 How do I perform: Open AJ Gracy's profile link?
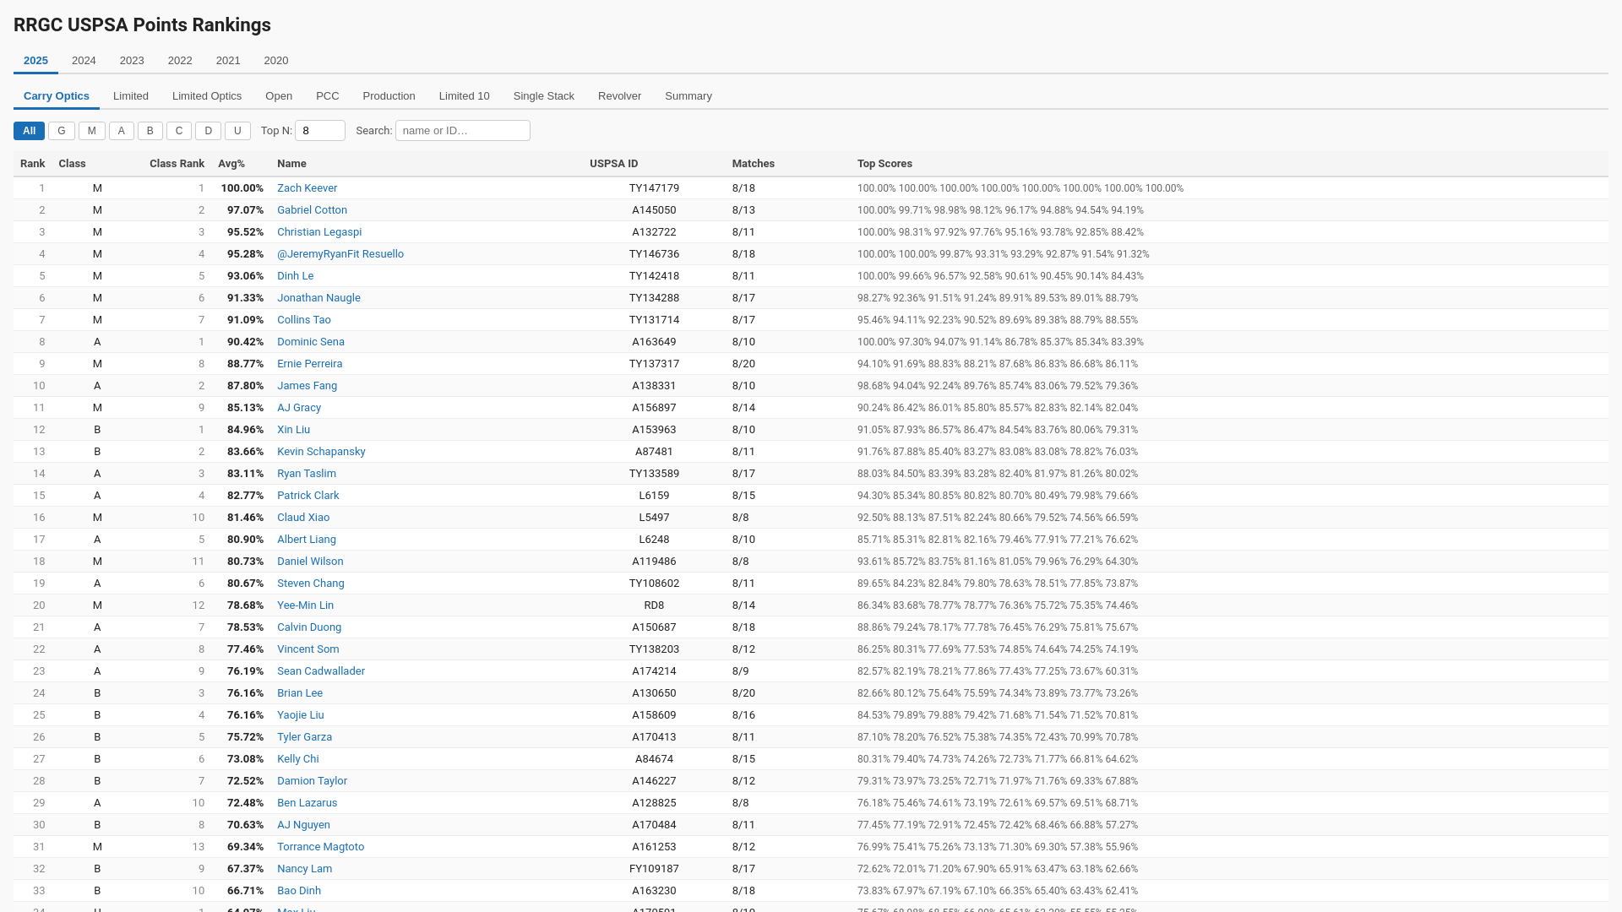click(x=299, y=408)
